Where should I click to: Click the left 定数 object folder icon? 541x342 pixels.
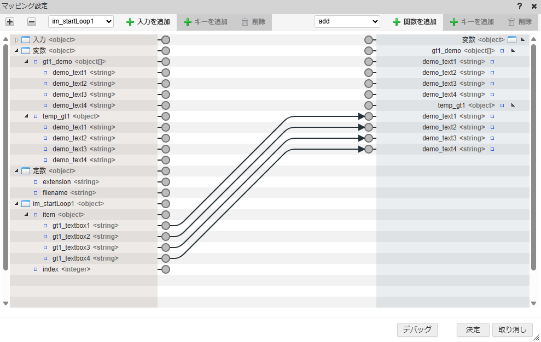[26, 171]
